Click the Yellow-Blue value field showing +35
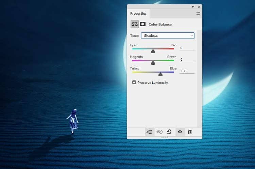The height and width of the screenshot is (169, 255). [x=187, y=71]
